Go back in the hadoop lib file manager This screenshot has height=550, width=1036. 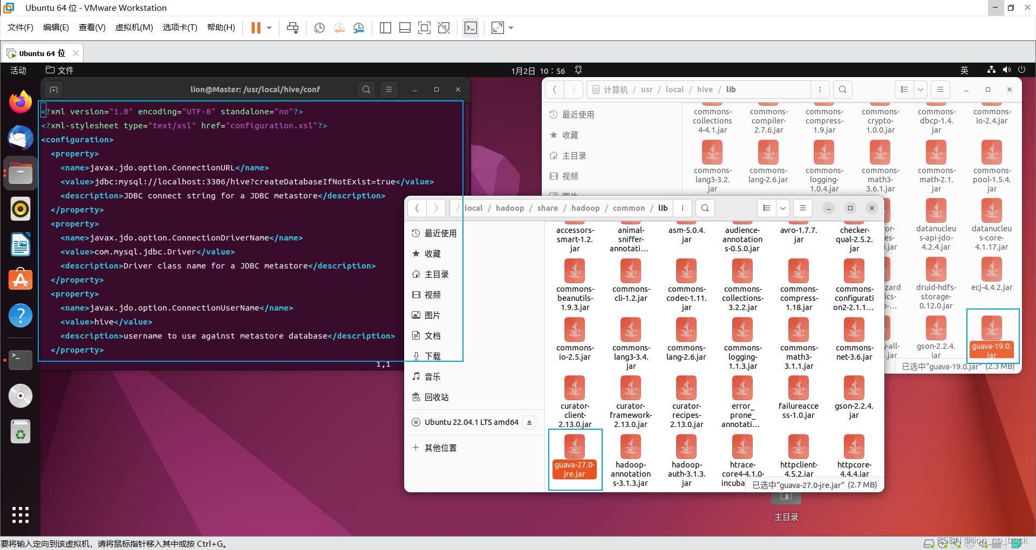tap(417, 208)
